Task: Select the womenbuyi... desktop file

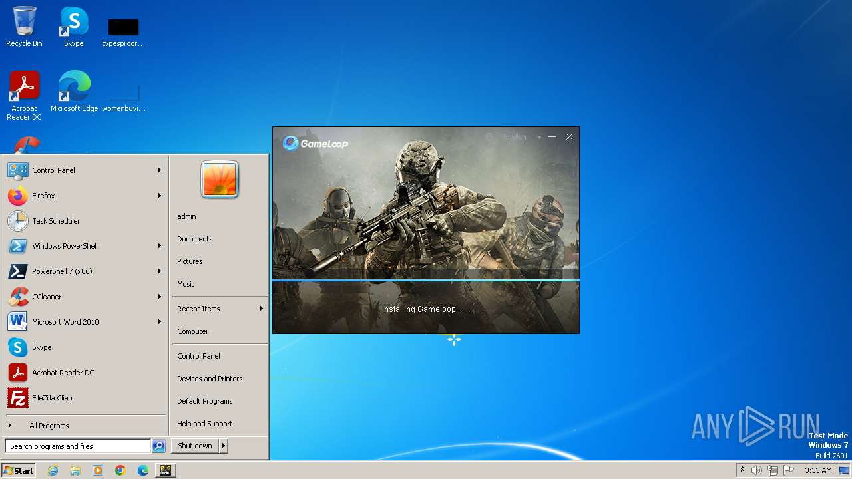Action: (x=123, y=97)
